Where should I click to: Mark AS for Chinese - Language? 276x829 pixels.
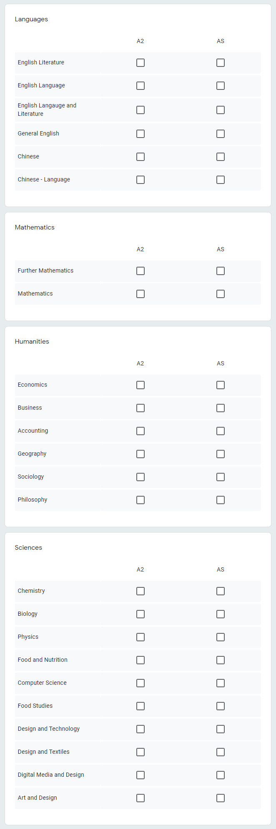(221, 180)
